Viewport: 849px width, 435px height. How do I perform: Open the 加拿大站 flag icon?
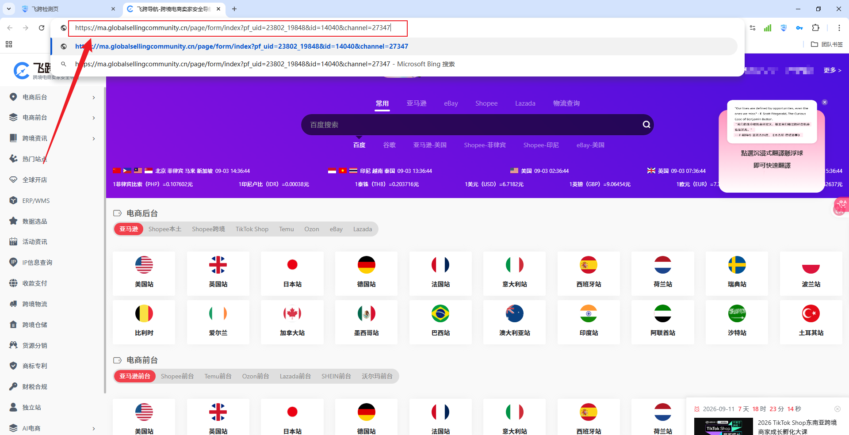point(292,313)
